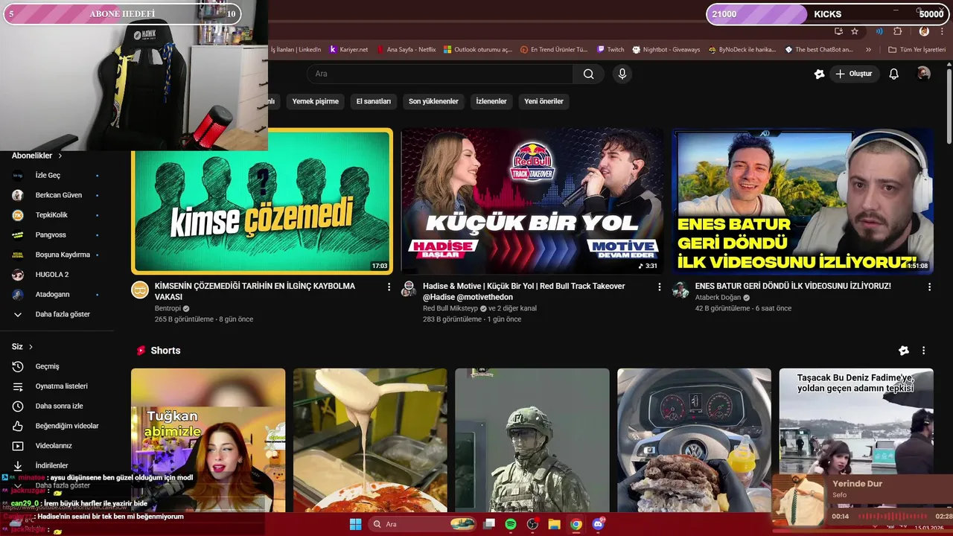The width and height of the screenshot is (953, 536).
Task: Open Geçmiş history
Action: point(57,366)
